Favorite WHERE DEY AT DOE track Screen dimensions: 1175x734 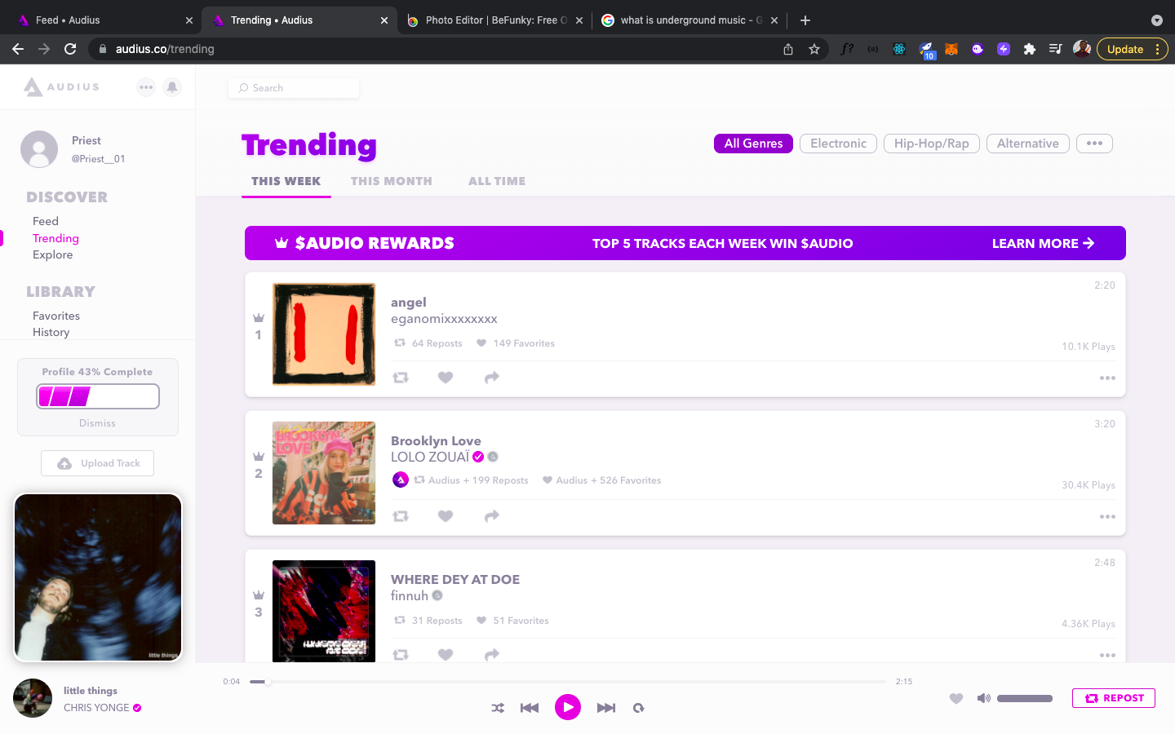(446, 654)
